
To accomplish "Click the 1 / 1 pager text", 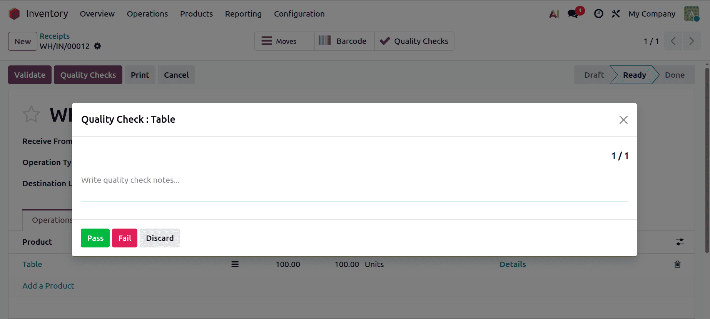I will [651, 41].
